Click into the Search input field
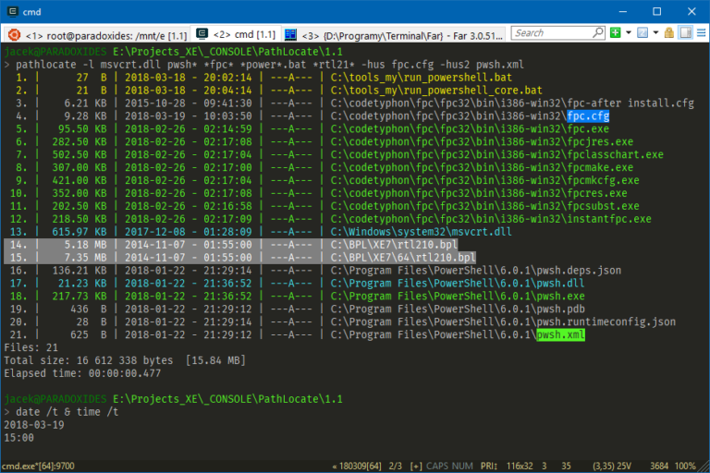 pyautogui.click(x=551, y=33)
